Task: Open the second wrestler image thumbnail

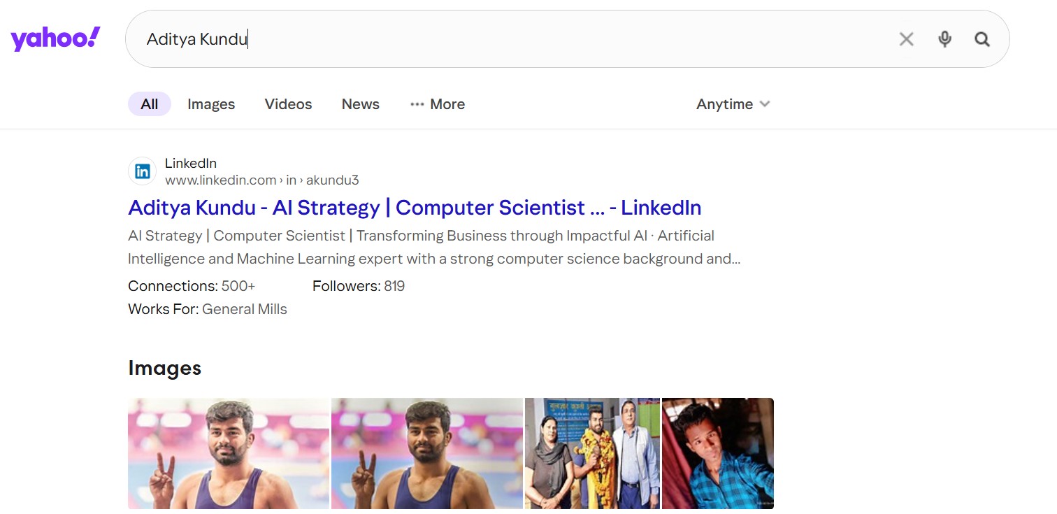Action: (x=427, y=453)
